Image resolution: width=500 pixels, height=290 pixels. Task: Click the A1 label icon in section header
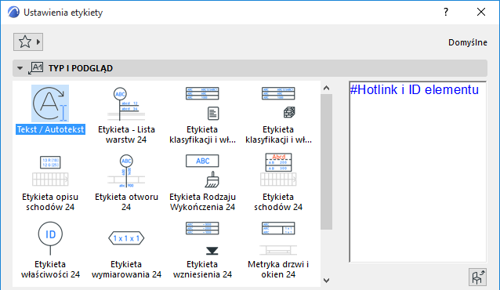point(36,68)
